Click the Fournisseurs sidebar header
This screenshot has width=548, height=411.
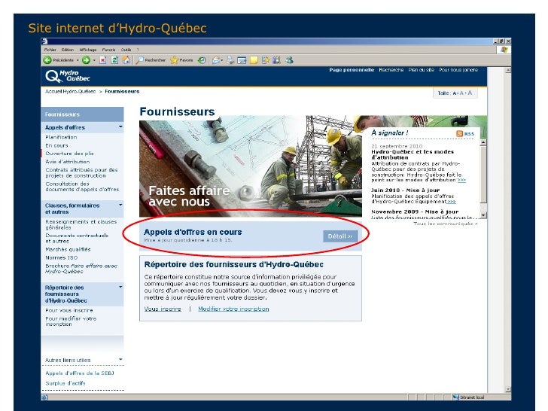82,114
